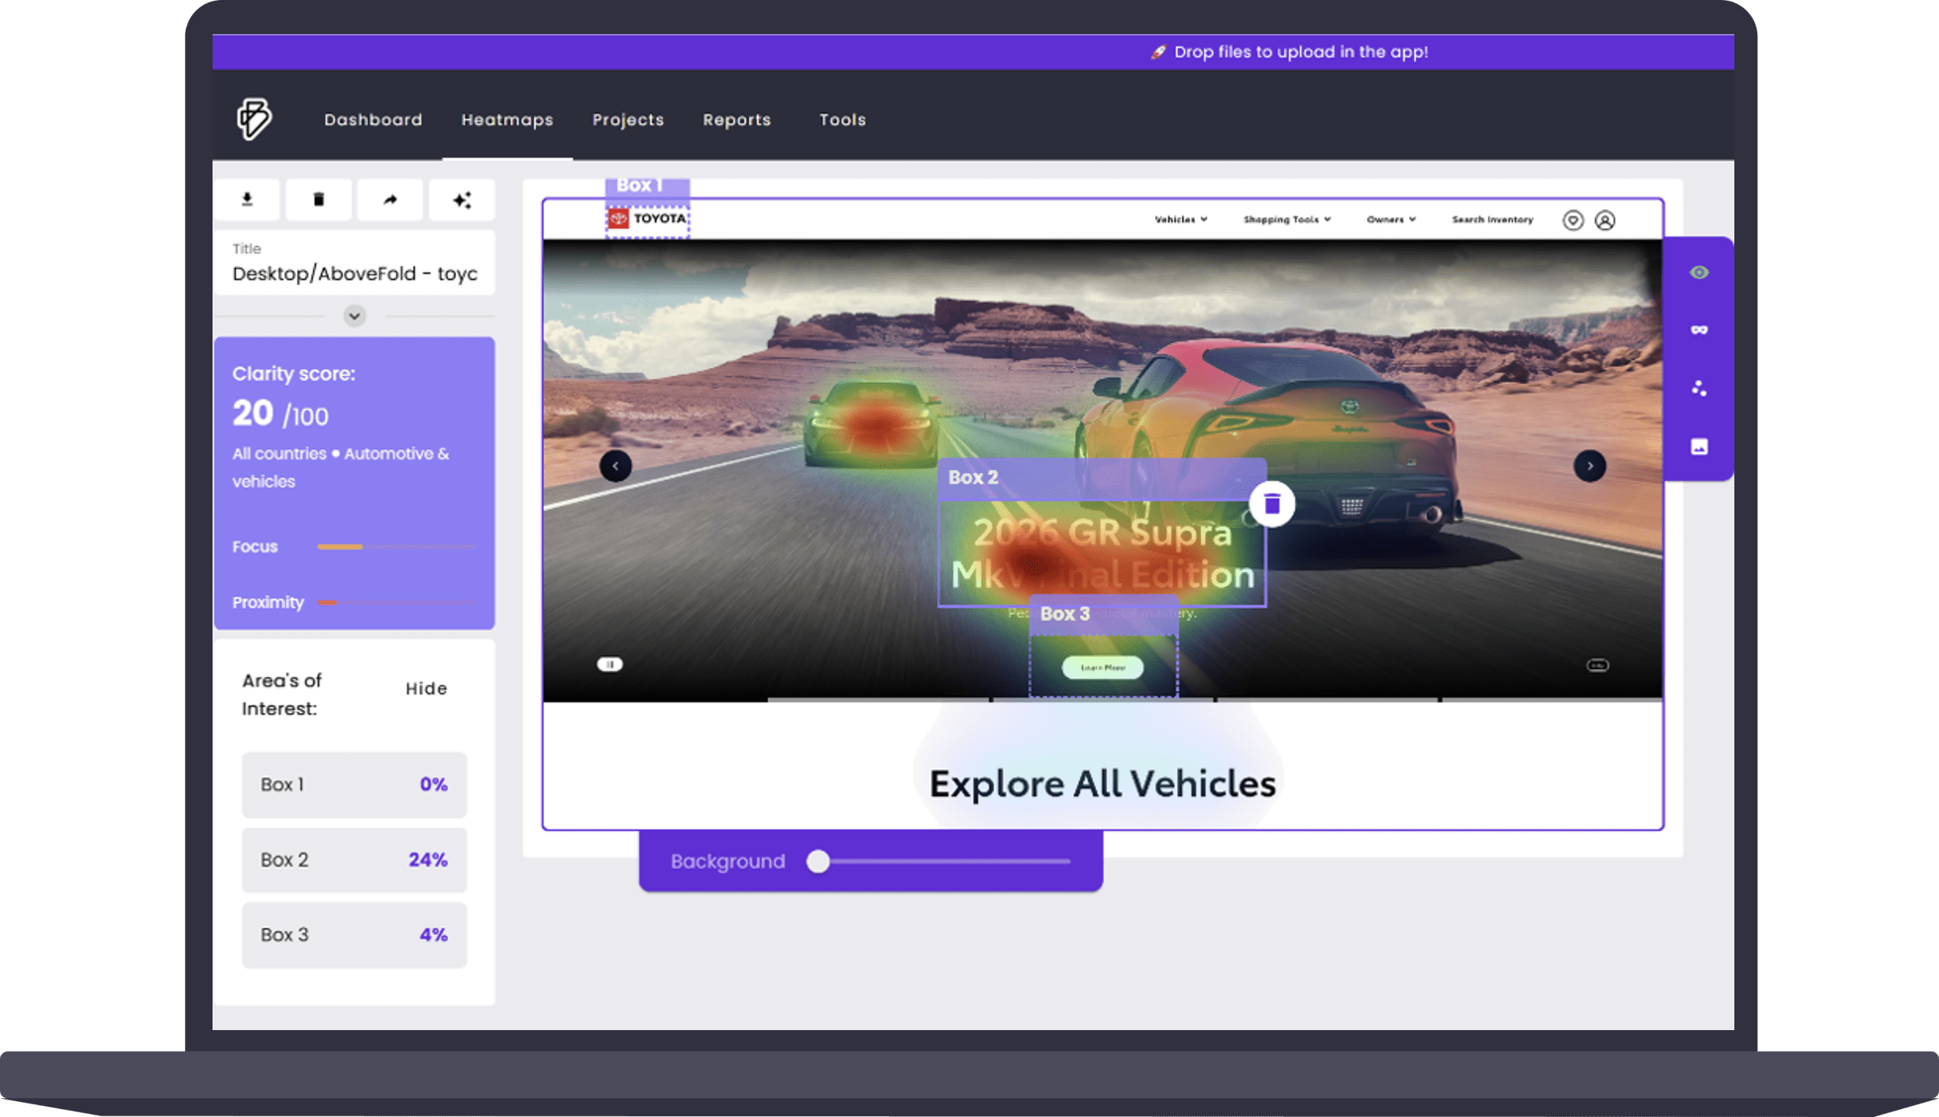
Task: Expand the chevron below the title
Action: click(355, 316)
